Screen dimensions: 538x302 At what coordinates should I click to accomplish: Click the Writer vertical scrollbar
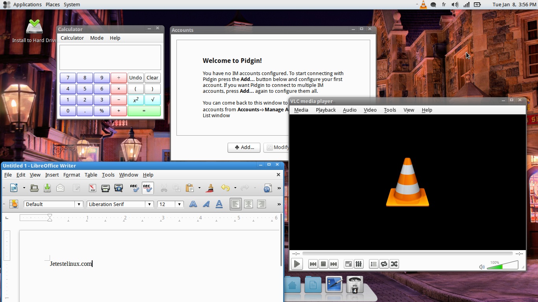click(x=281, y=240)
